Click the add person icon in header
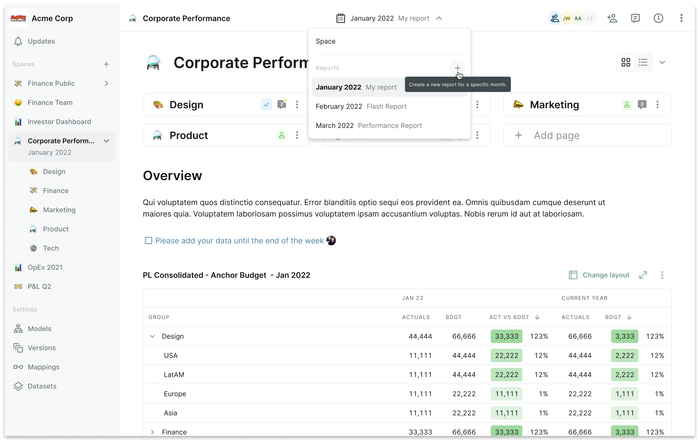700x442 pixels. tap(612, 18)
